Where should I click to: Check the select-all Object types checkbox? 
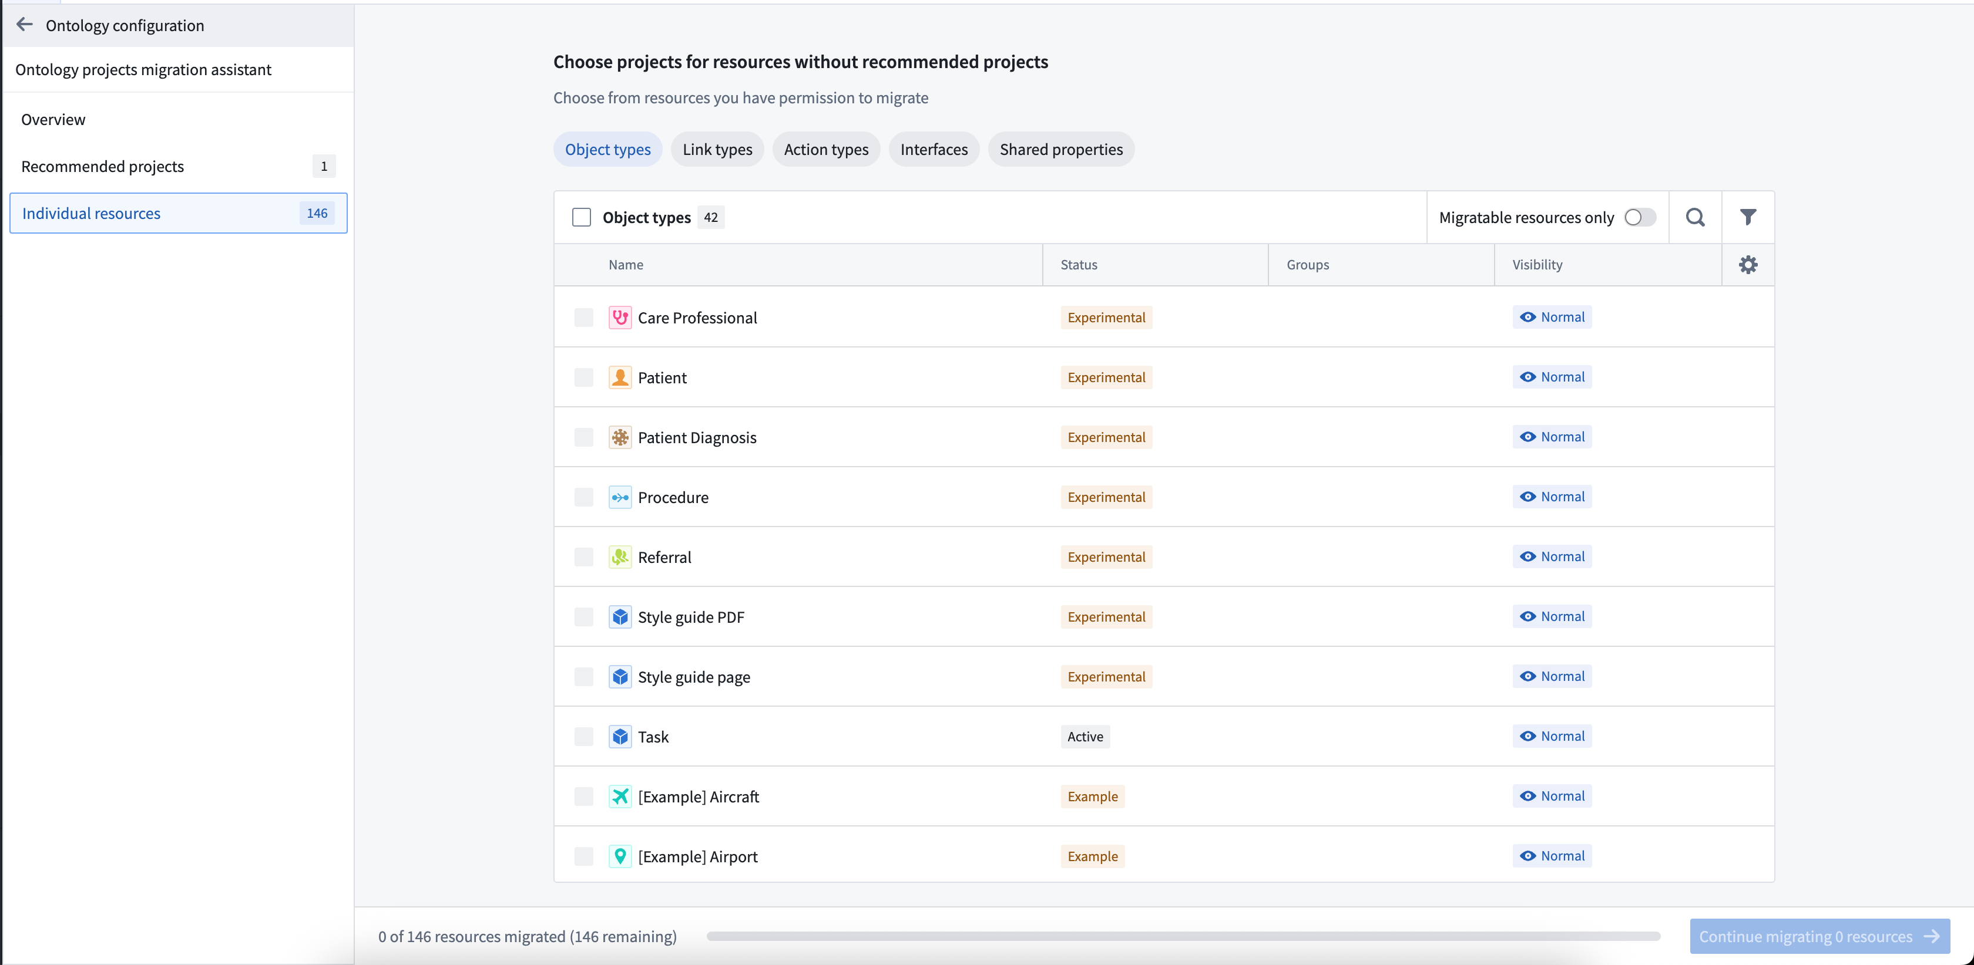coord(582,217)
